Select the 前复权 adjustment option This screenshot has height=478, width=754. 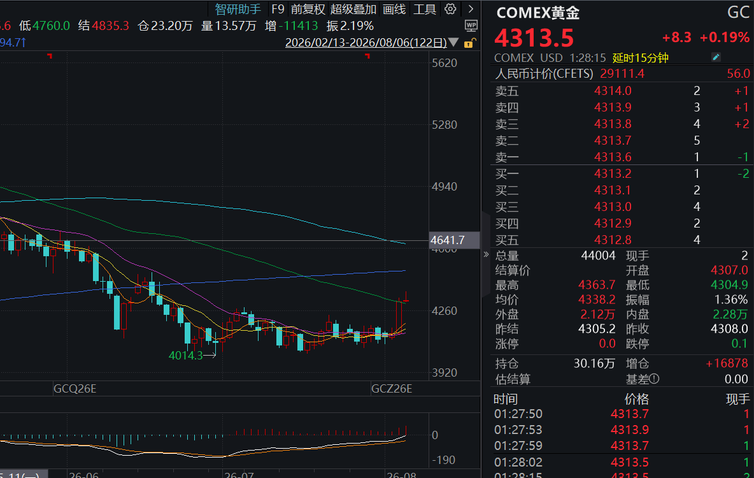tap(308, 9)
